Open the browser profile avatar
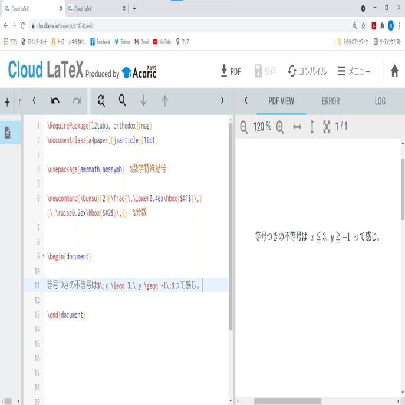Screen dimensions: 405x405 (x=391, y=25)
